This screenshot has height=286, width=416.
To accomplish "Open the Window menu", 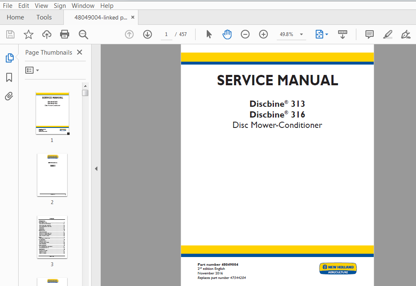I will point(83,5).
